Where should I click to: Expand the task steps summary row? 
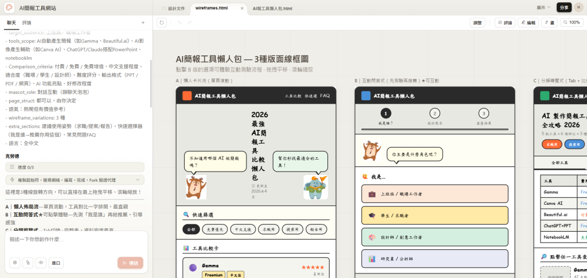pyautogui.click(x=75, y=180)
